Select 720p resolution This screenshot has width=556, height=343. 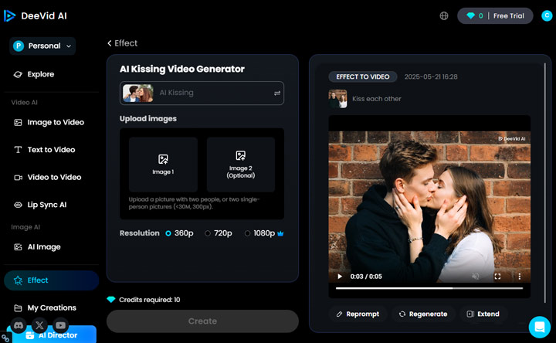[219, 233]
